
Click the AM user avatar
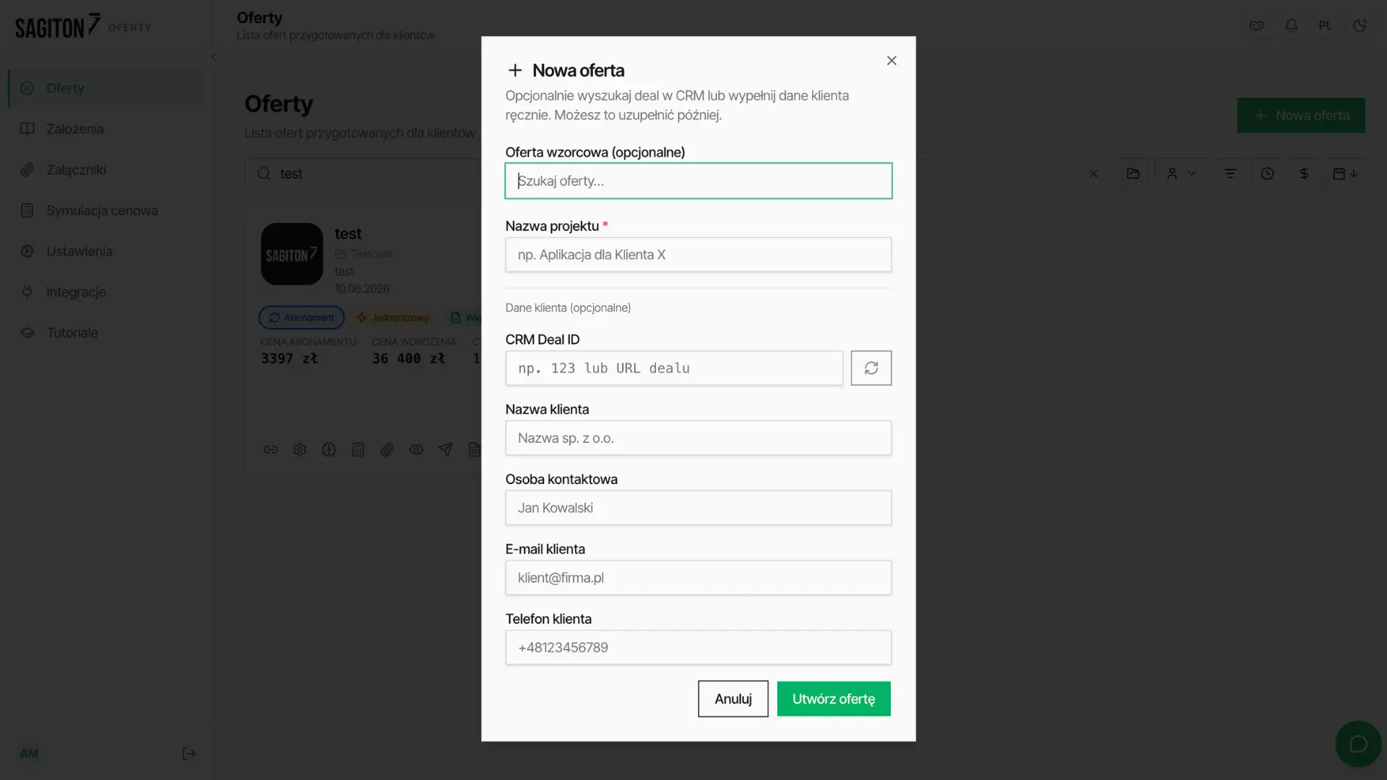pos(29,754)
